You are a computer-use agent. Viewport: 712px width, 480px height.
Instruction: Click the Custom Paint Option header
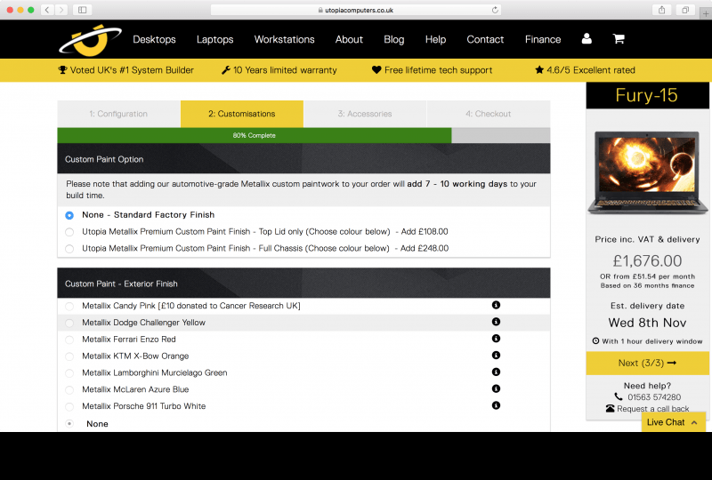tap(303, 159)
